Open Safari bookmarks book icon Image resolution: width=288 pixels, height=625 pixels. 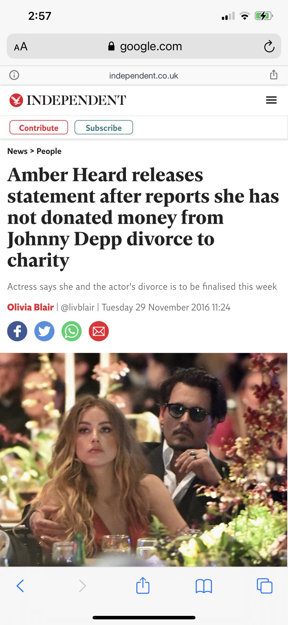[x=204, y=586]
